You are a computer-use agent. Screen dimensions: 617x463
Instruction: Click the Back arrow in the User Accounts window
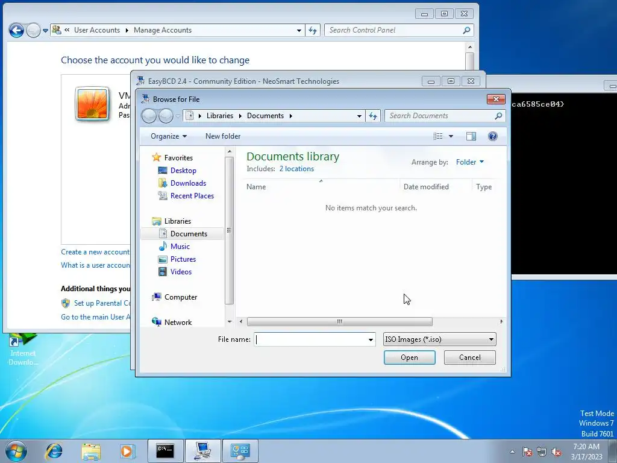point(16,30)
